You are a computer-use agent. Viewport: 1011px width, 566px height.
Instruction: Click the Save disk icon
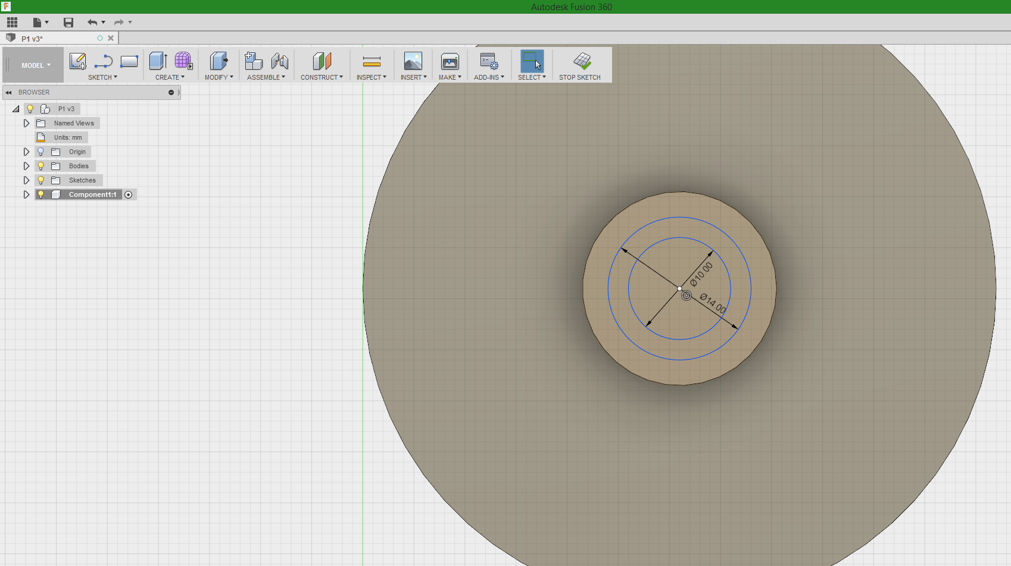68,23
